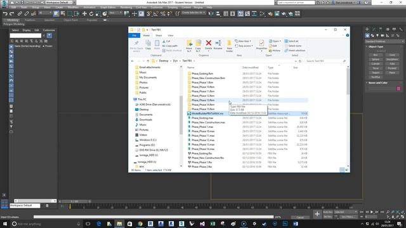The height and width of the screenshot is (228, 406).
Task: Select the Bind to Space Warp tool
Action: (x=34, y=14)
